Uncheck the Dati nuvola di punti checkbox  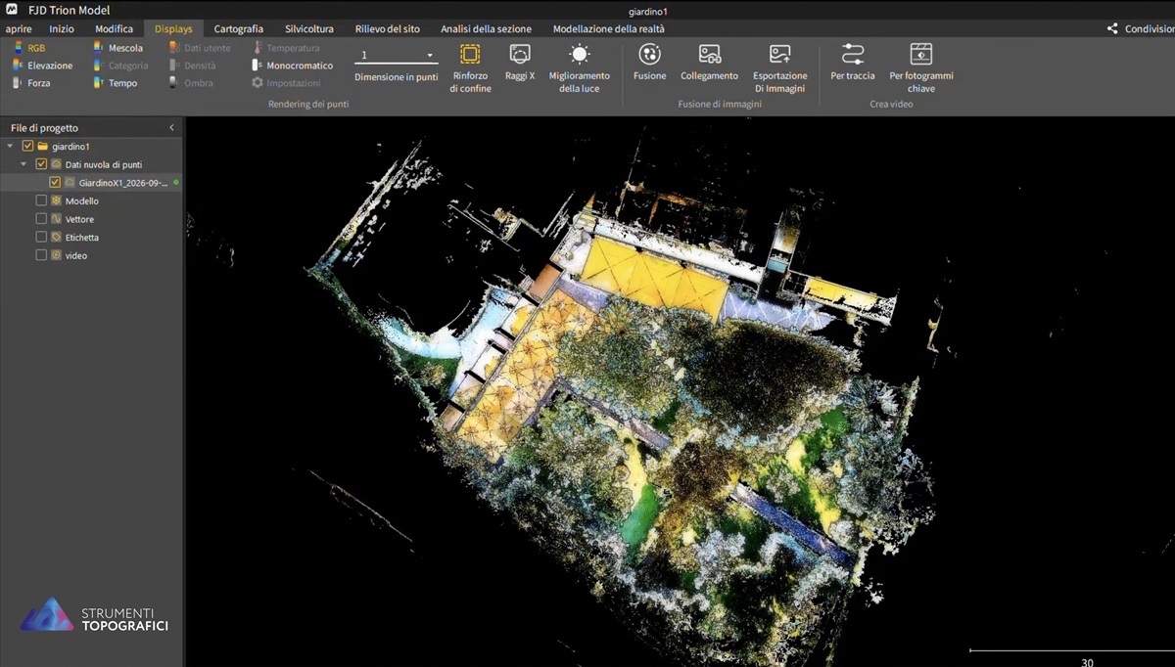pyautogui.click(x=41, y=164)
